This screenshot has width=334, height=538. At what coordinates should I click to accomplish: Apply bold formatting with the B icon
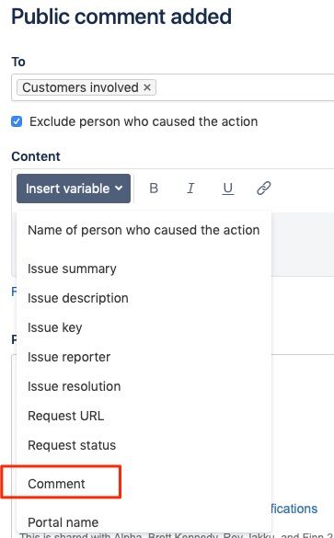[154, 188]
